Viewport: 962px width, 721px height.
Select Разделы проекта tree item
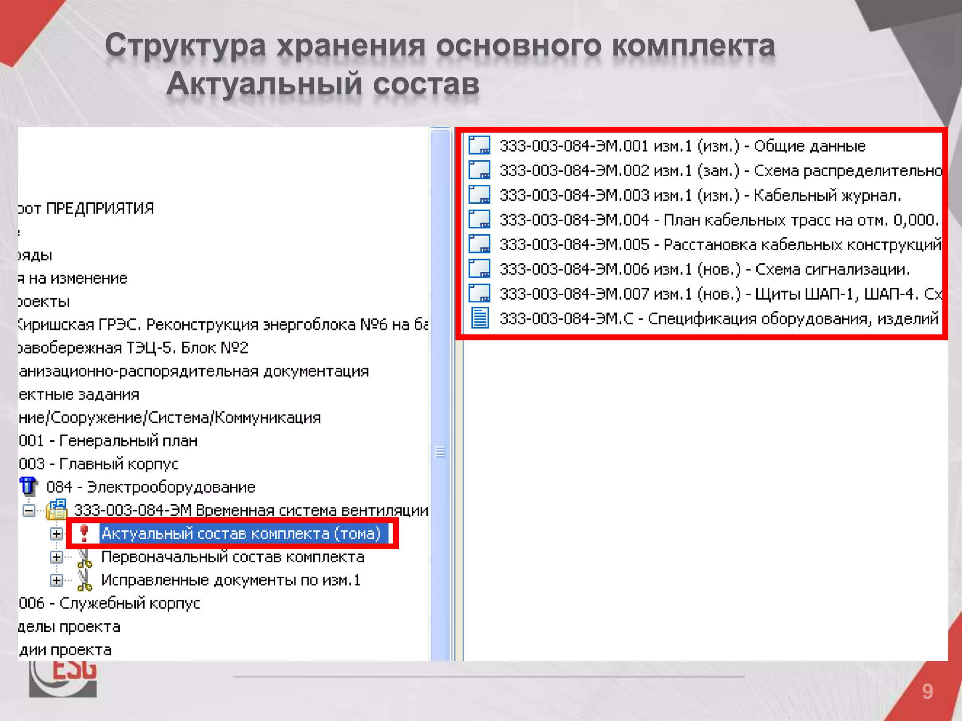pos(70,627)
